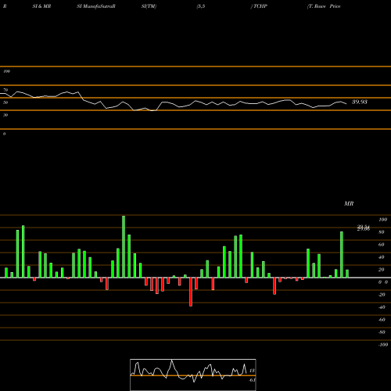Click the '70' level label on RSI panel
Image resolution: width=391 pixels, height=391 pixels.
5,90
